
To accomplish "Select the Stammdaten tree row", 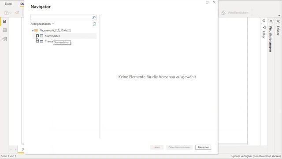I will tap(64, 36).
